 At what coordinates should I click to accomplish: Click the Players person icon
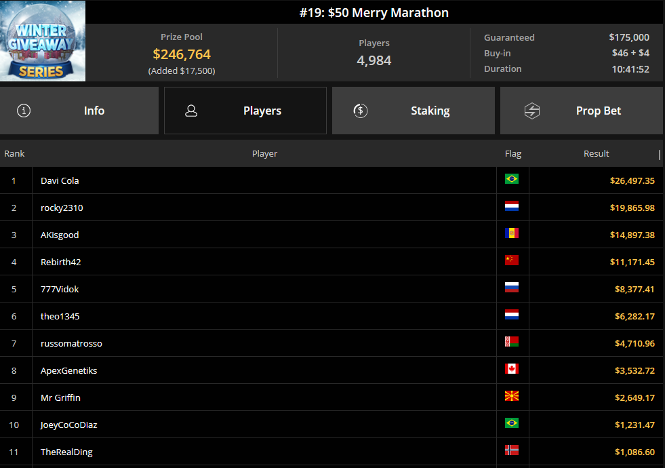pos(191,111)
